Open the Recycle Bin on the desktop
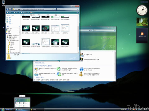This screenshot has height=111, width=149. pyautogui.click(x=3, y=2)
